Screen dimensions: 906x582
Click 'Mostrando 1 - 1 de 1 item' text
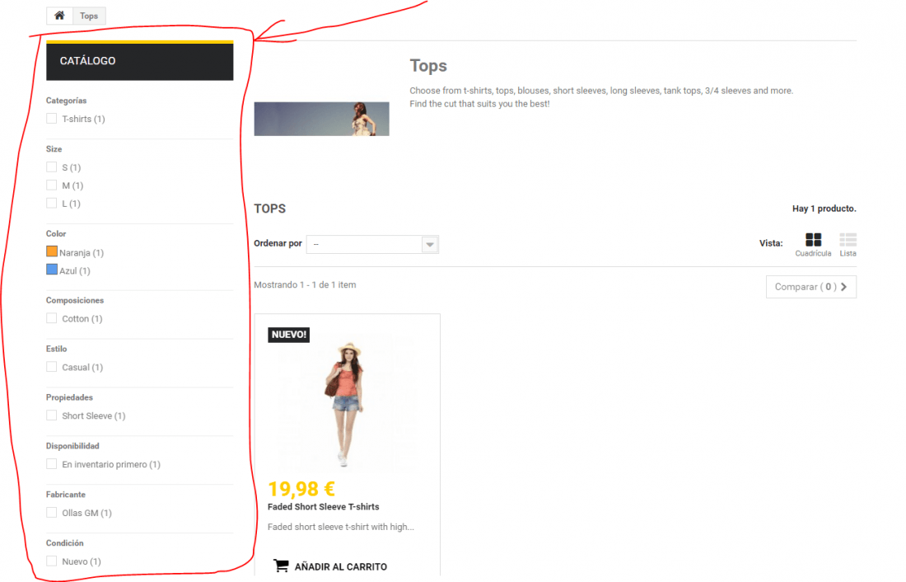305,284
